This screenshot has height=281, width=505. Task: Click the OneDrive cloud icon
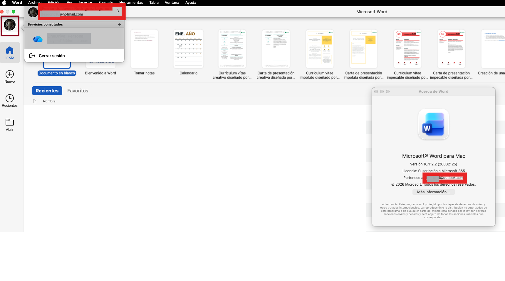coord(38,39)
